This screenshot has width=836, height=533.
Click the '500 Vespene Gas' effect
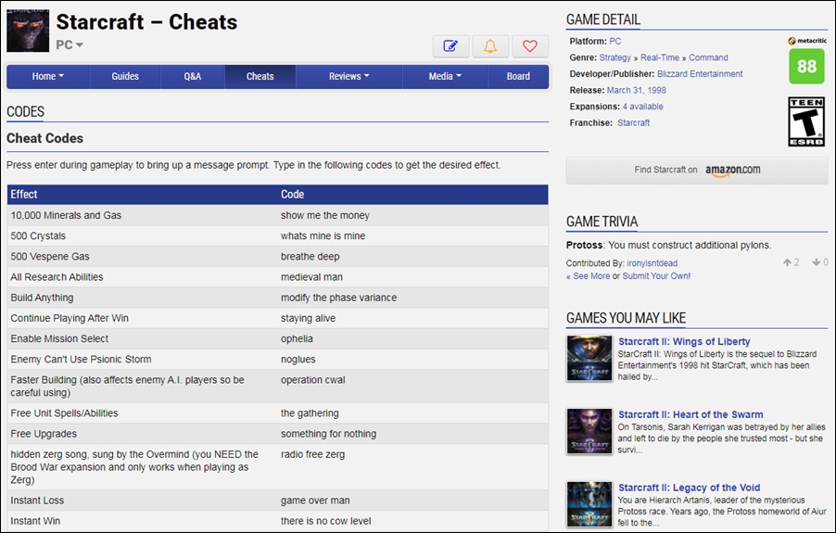click(x=50, y=257)
